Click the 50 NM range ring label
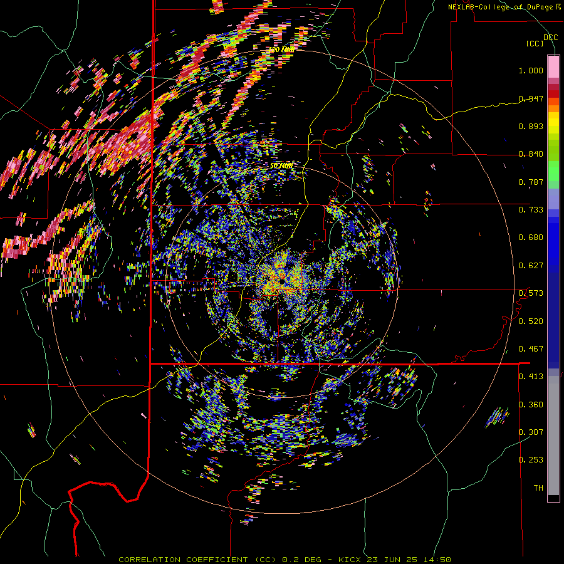564x564 pixels. pyautogui.click(x=281, y=166)
